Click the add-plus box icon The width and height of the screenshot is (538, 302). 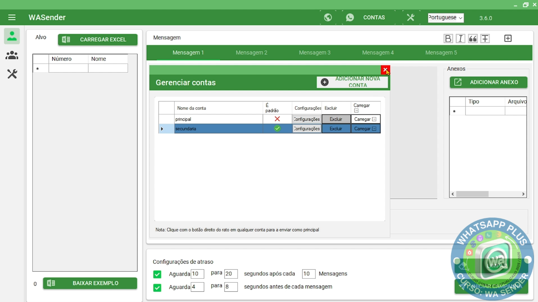(x=508, y=38)
